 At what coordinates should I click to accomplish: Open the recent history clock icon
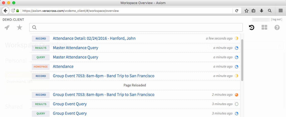(x=251, y=28)
